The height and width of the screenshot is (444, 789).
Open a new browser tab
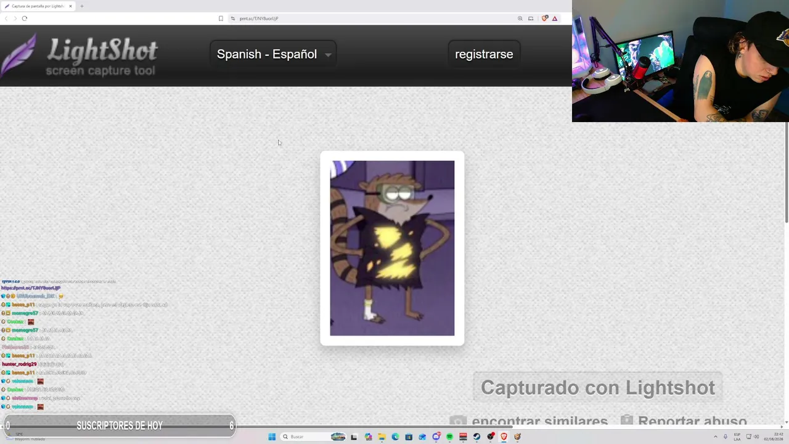pos(81,6)
